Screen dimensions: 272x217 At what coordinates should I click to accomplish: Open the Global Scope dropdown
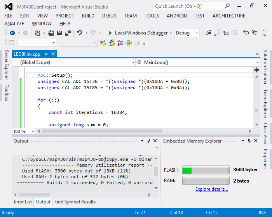coord(74,62)
